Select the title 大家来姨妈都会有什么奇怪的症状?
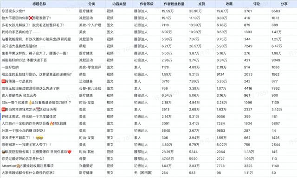 [x=28, y=173]
